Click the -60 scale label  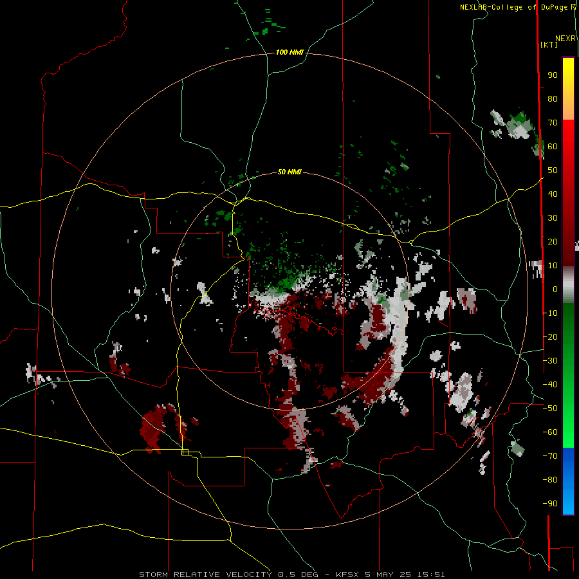coord(550,432)
